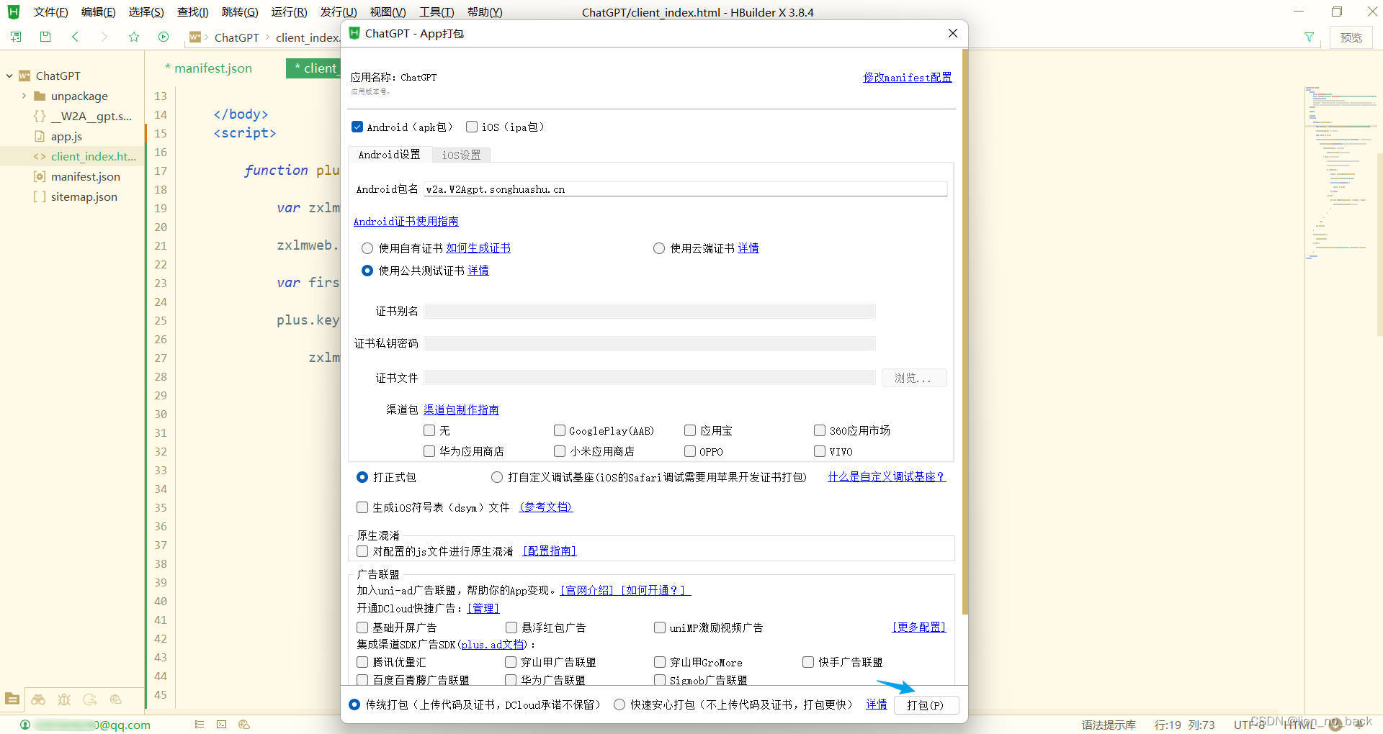Click the dialog vertical scrollbar
The image size is (1383, 734).
[964, 331]
